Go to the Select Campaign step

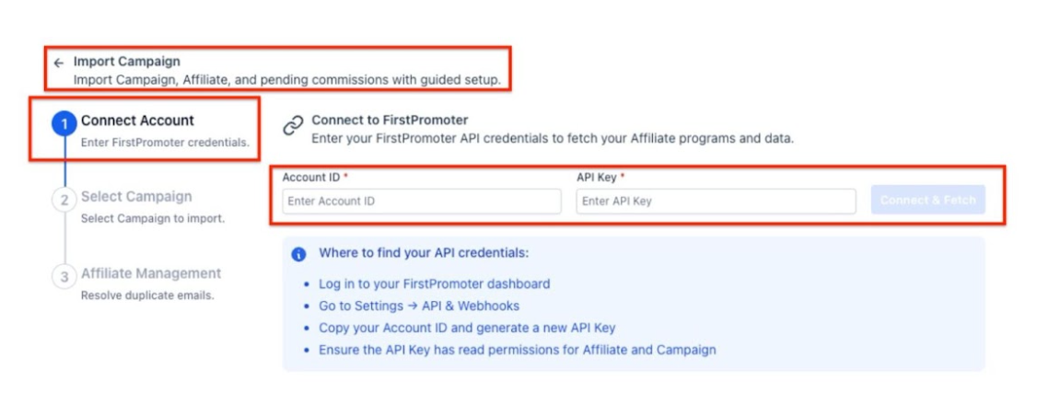click(x=136, y=197)
